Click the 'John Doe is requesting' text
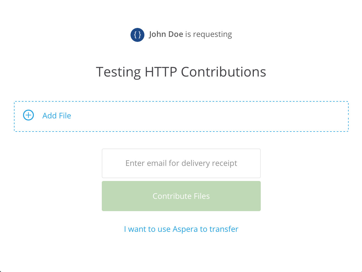Viewport: 362px width, 272px height. click(190, 34)
